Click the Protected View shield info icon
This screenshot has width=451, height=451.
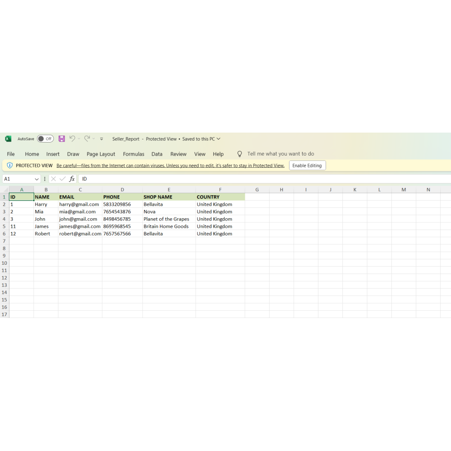[10, 166]
